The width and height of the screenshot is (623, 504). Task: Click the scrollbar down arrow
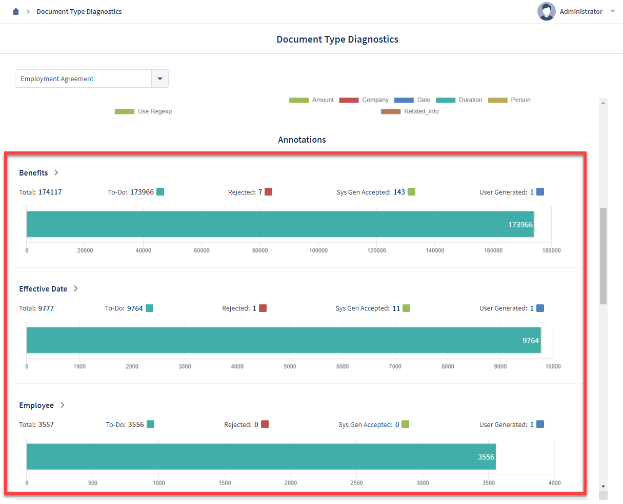(603, 486)
